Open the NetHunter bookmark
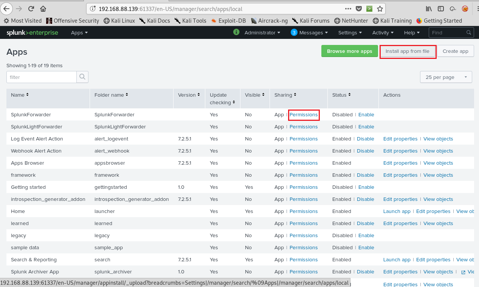 pos(351,21)
